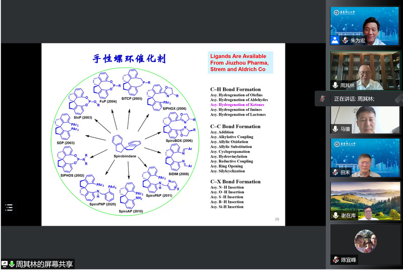403x270 pixels.
Task: Click microphone icon in the 正在讲话 banner
Action: [322, 99]
